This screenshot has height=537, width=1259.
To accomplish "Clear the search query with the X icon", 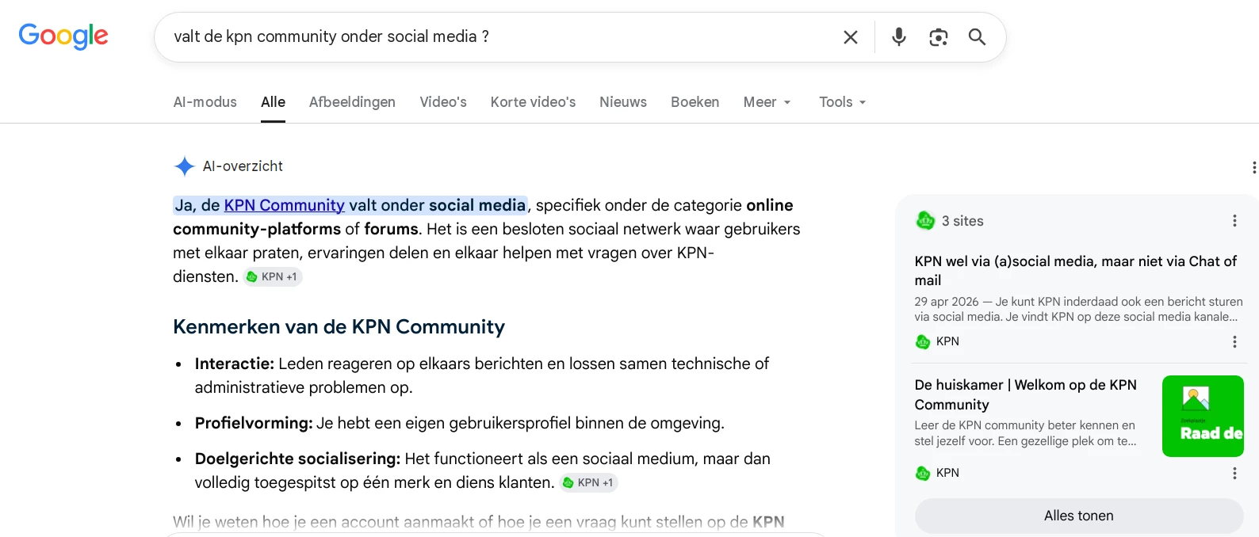I will [851, 37].
